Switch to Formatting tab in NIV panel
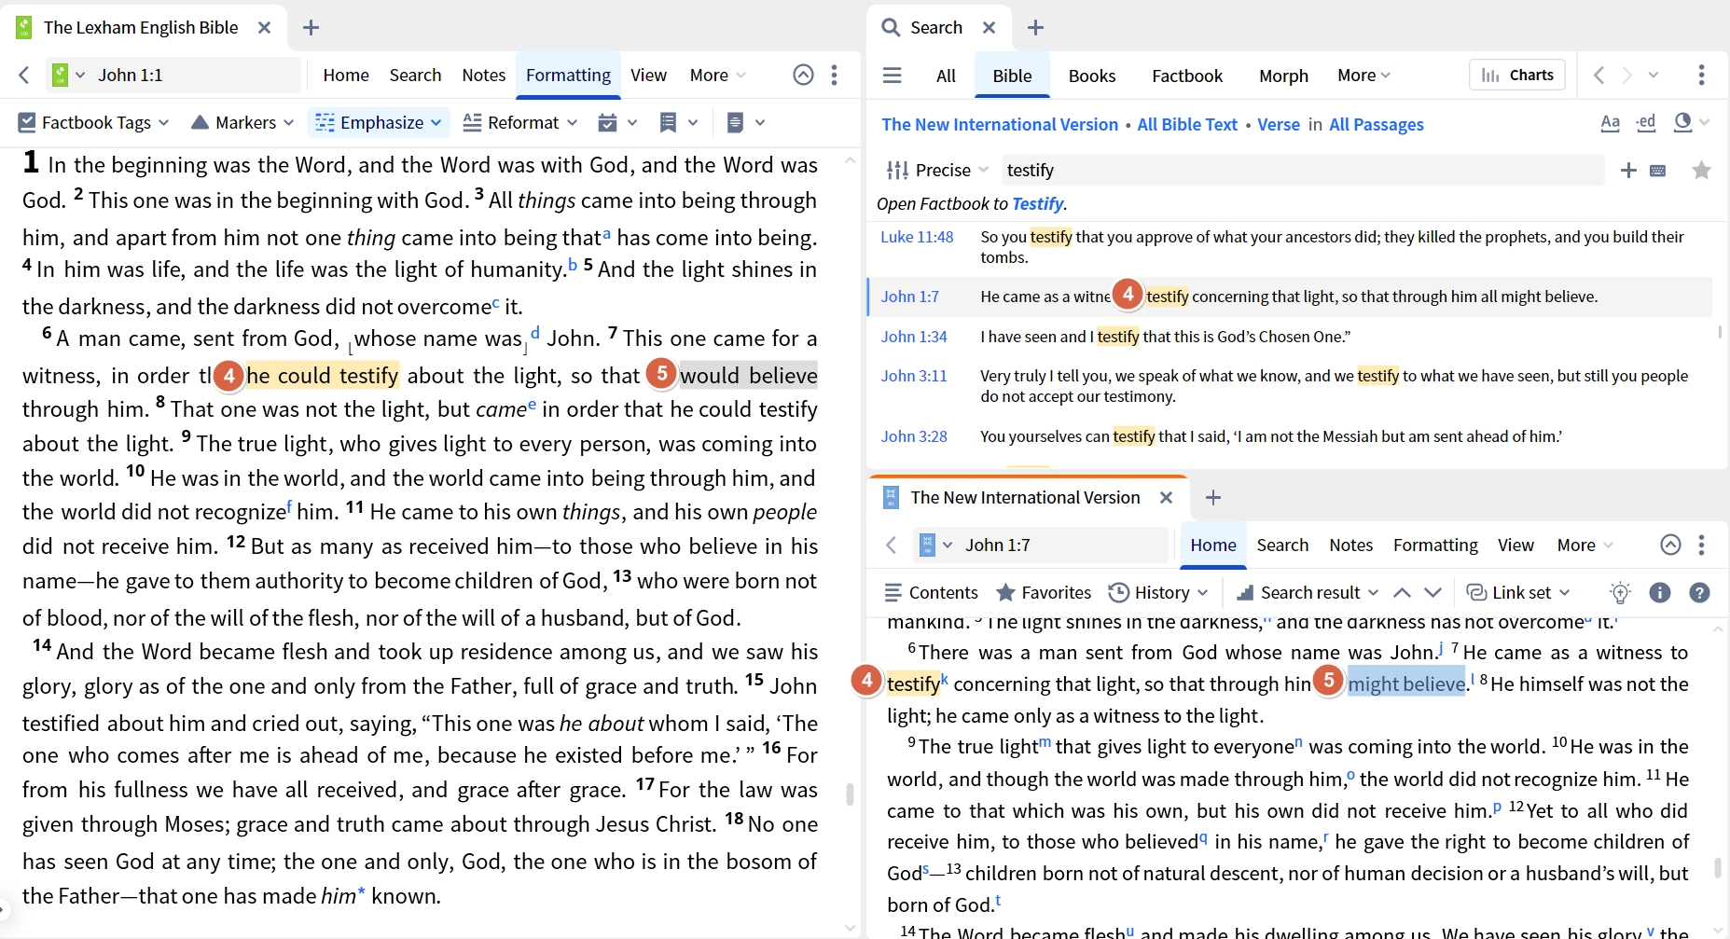This screenshot has width=1730, height=939. point(1434,545)
